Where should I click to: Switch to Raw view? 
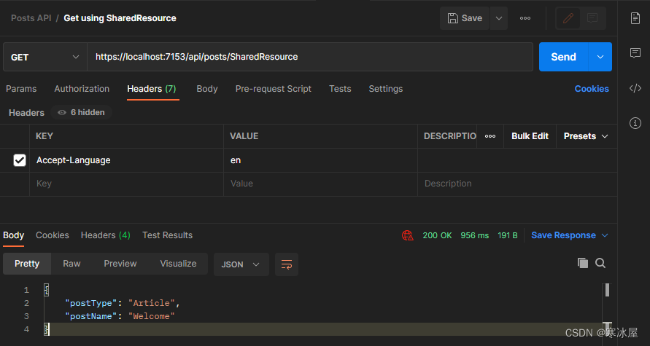point(71,264)
